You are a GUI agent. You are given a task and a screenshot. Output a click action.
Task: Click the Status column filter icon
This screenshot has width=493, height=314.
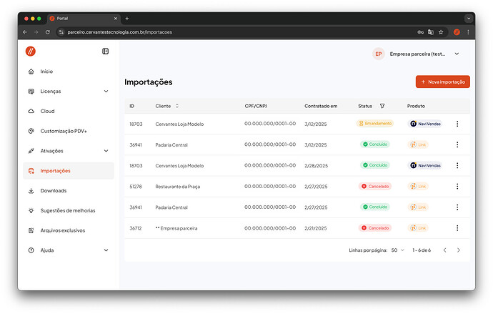382,106
